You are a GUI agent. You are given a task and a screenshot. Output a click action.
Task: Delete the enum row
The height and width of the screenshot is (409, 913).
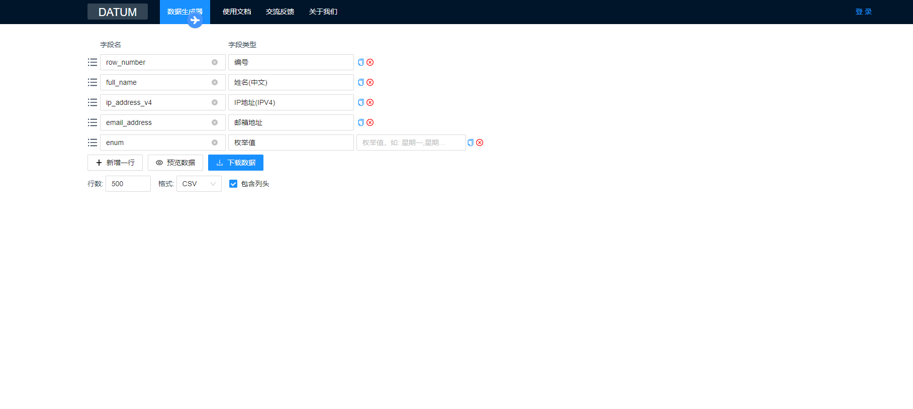point(480,143)
